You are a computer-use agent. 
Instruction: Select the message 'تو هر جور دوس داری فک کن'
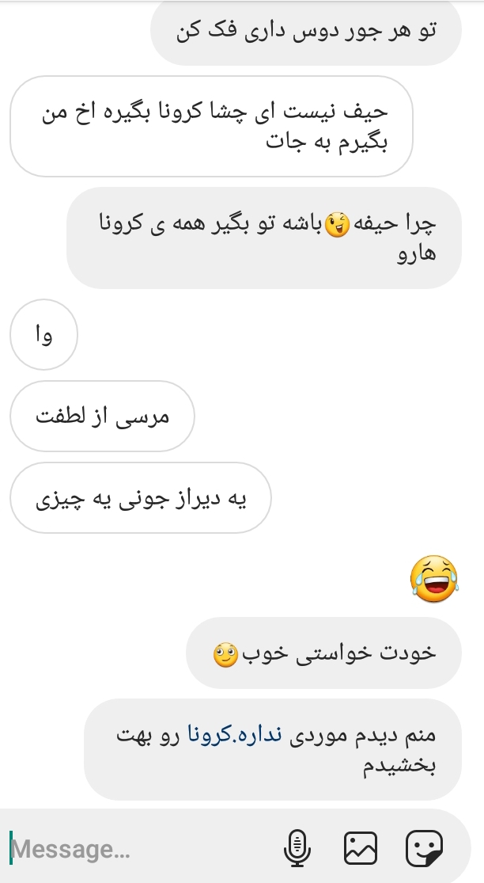click(x=306, y=32)
